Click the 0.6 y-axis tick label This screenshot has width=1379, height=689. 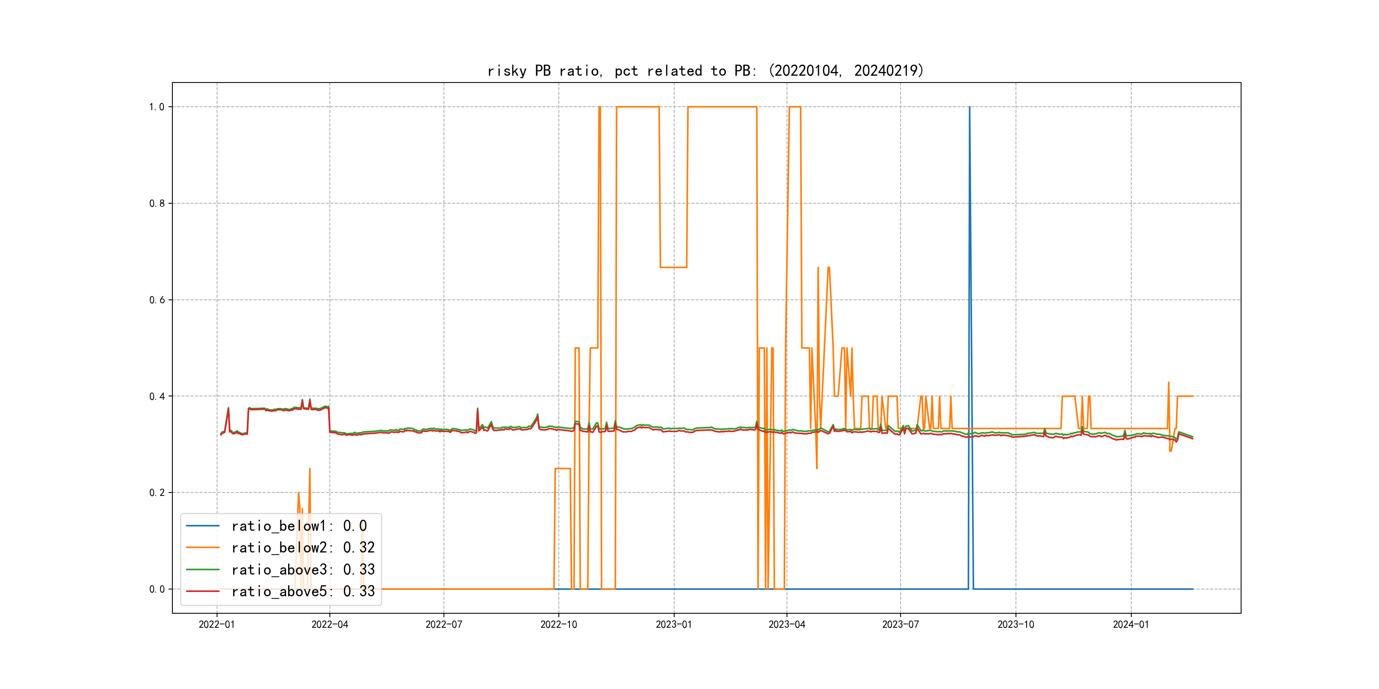coord(157,300)
